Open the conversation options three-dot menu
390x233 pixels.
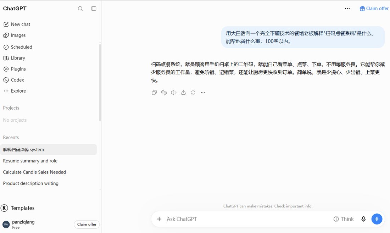[x=347, y=9]
